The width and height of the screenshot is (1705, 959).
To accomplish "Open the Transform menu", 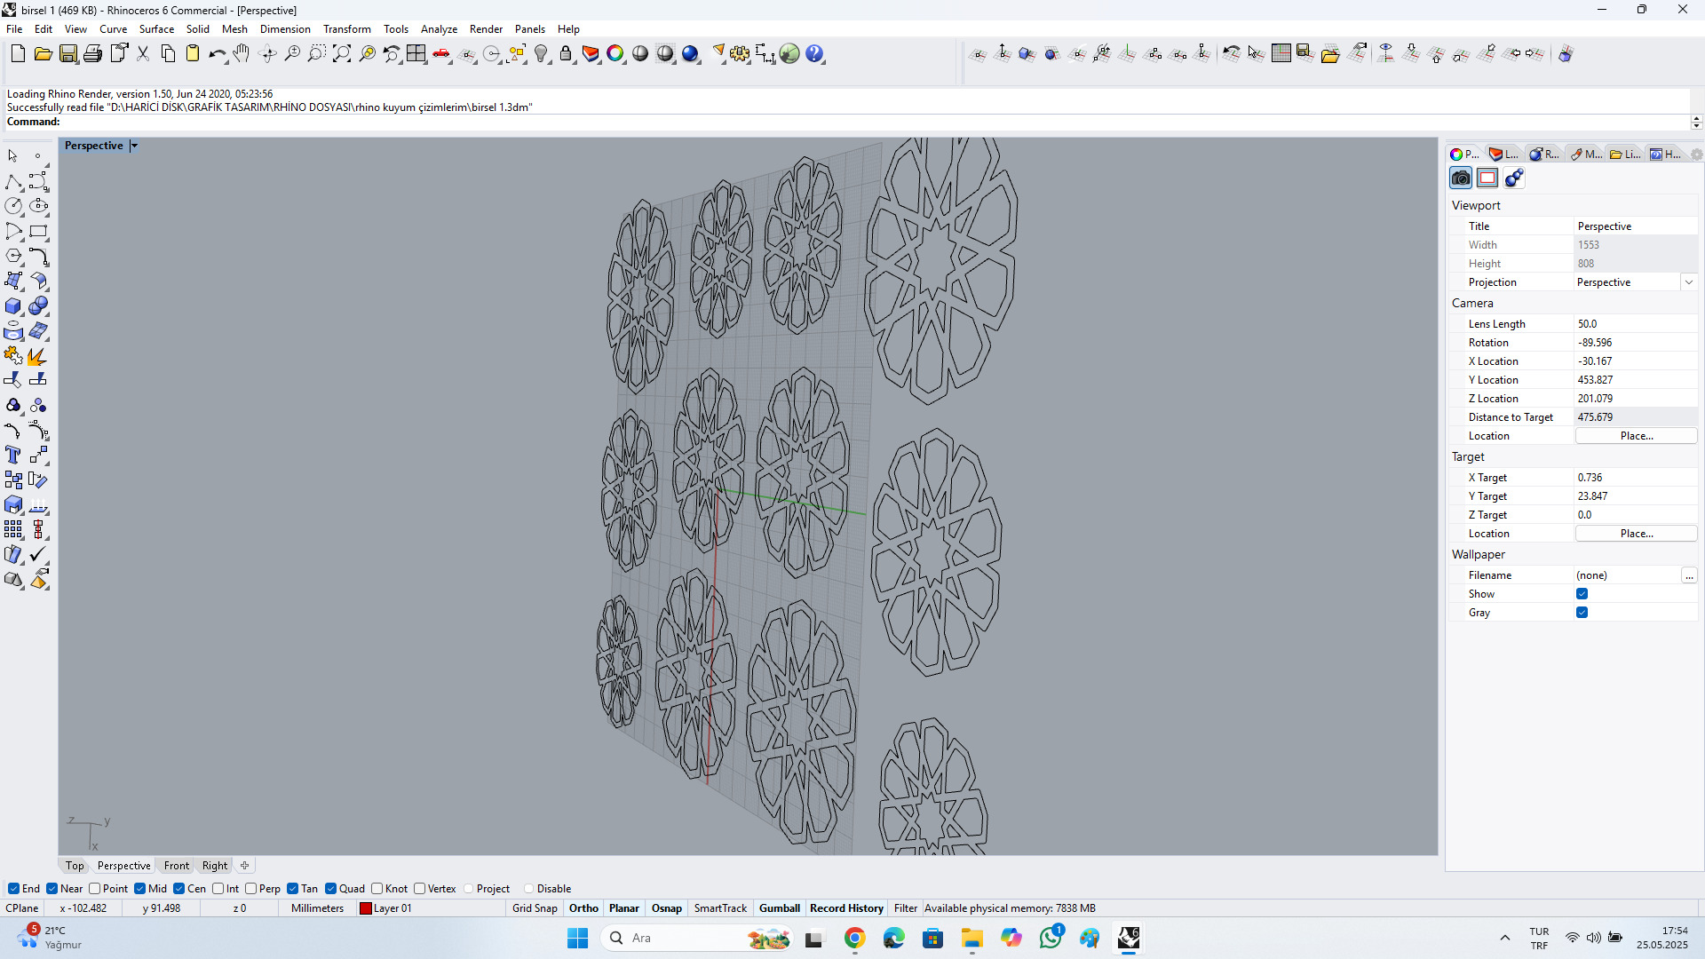I will [x=346, y=29].
